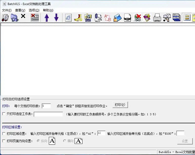Enable 打印页面方向设置 checkbox
The width and height of the screenshot is (195, 155).
[x=4, y=141]
